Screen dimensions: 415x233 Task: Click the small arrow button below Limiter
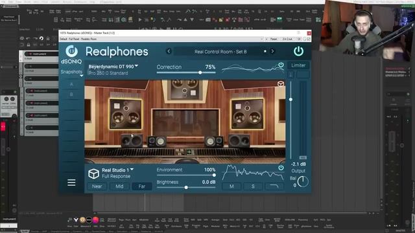[x=291, y=75]
